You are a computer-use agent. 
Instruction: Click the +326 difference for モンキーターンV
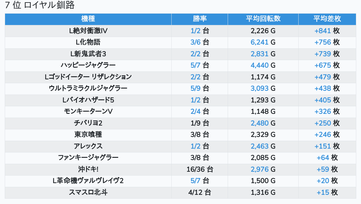pos(322,111)
